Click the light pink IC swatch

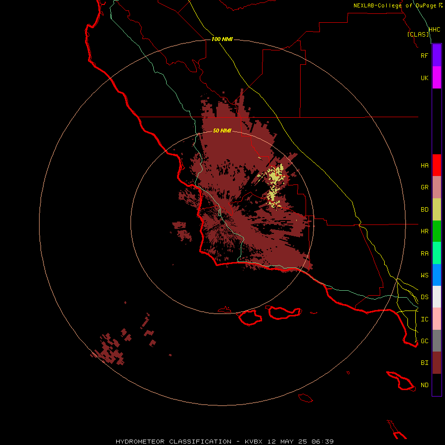[x=437, y=319]
